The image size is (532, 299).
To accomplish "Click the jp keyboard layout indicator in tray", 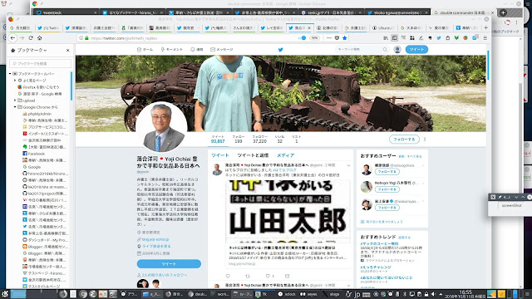I will point(357,294).
